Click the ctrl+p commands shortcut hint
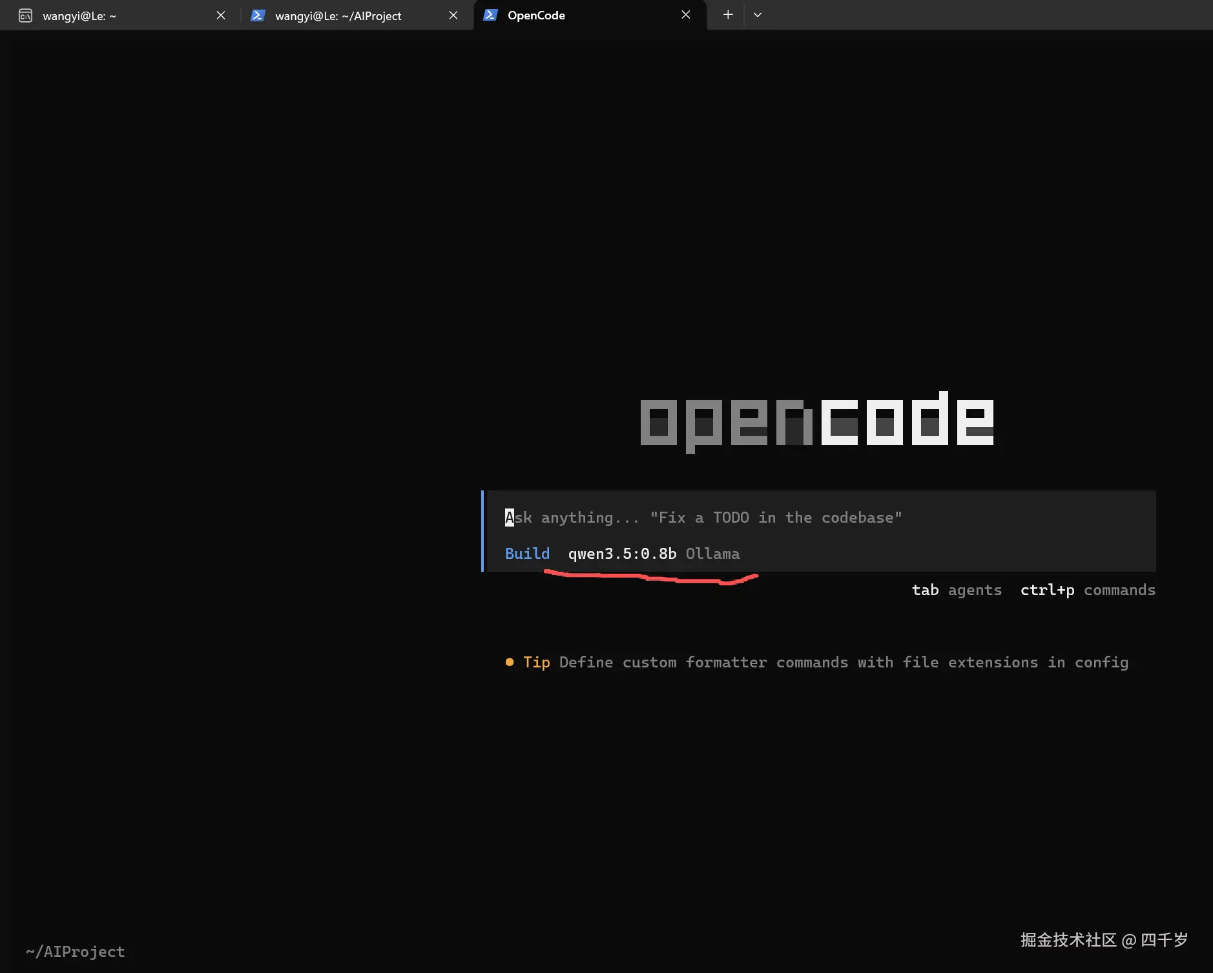The width and height of the screenshot is (1213, 973). pos(1088,590)
